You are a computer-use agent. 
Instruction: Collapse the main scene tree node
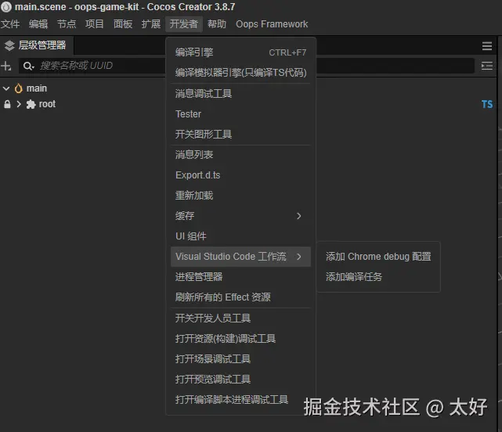tap(6, 88)
